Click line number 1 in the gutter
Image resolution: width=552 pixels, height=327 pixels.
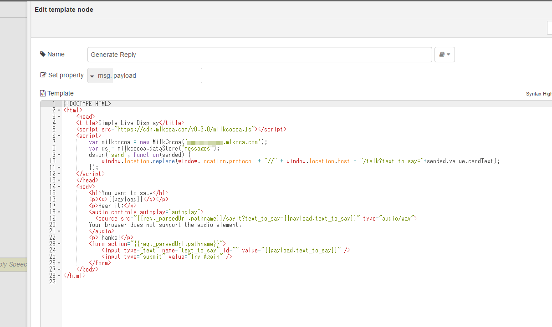pos(54,104)
